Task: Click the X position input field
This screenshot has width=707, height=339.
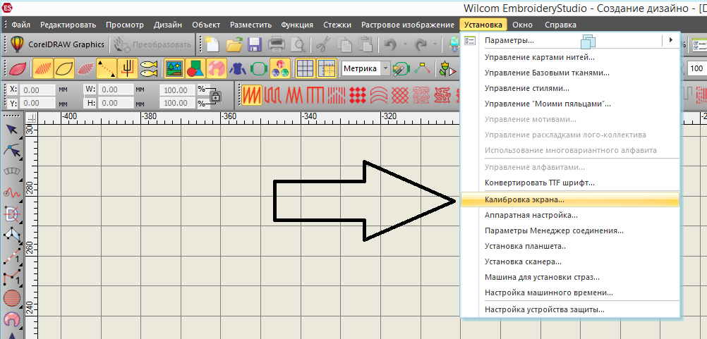Action: (38, 90)
